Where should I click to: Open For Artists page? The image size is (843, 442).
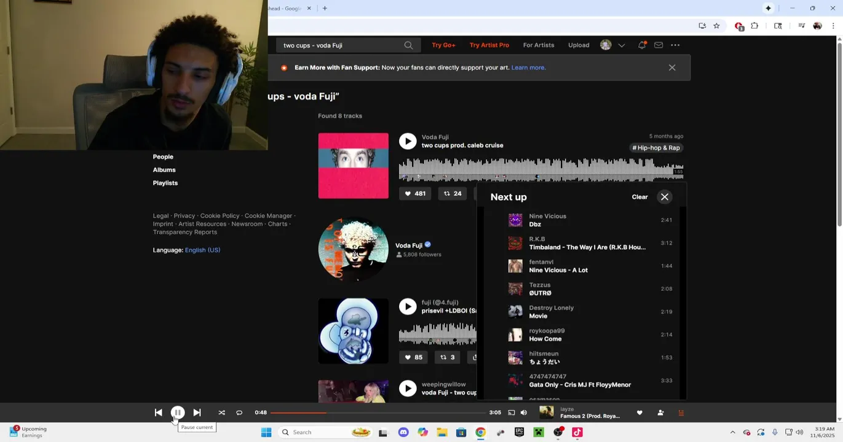click(x=539, y=45)
